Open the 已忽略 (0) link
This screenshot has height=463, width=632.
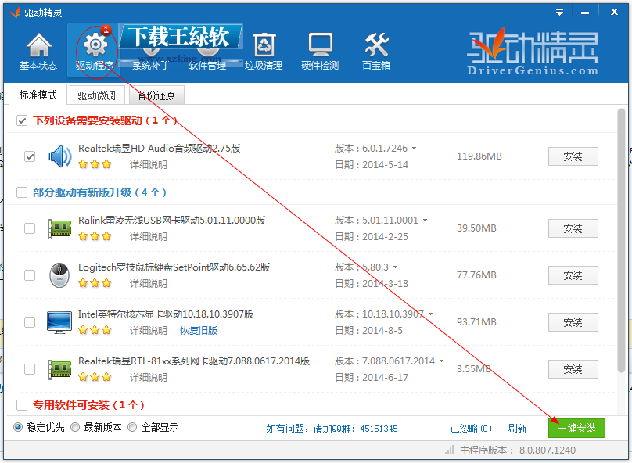pos(471,429)
